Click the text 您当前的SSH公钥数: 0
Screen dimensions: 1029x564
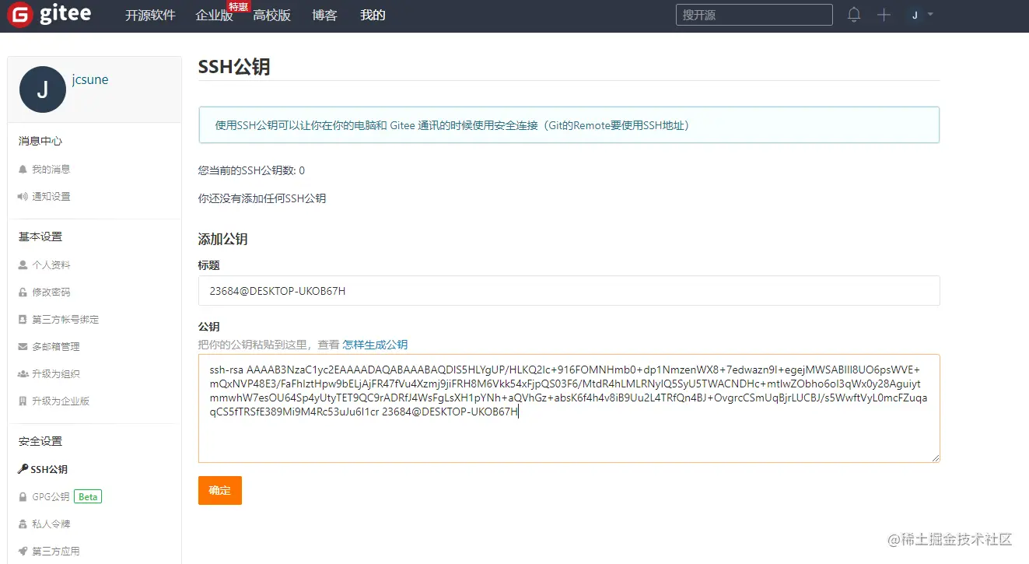click(x=252, y=170)
